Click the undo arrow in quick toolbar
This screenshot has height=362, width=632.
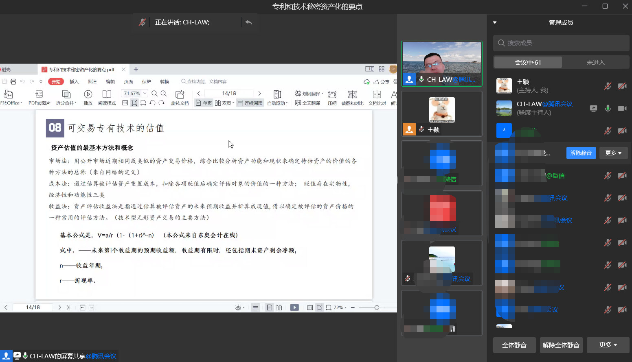pos(22,81)
